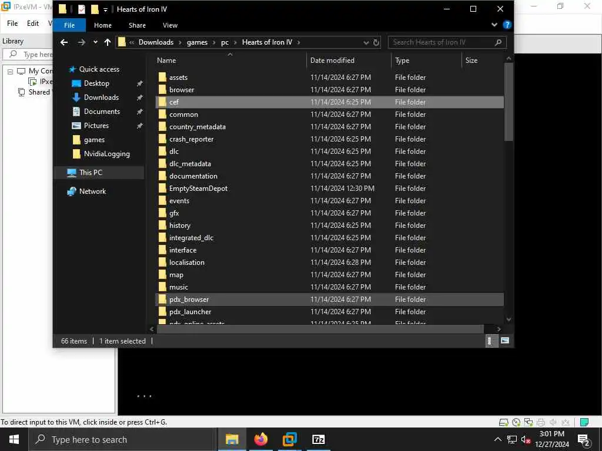Image resolution: width=602 pixels, height=451 pixels.
Task: Select the EmptySteamDepot folder row
Action: click(329, 189)
